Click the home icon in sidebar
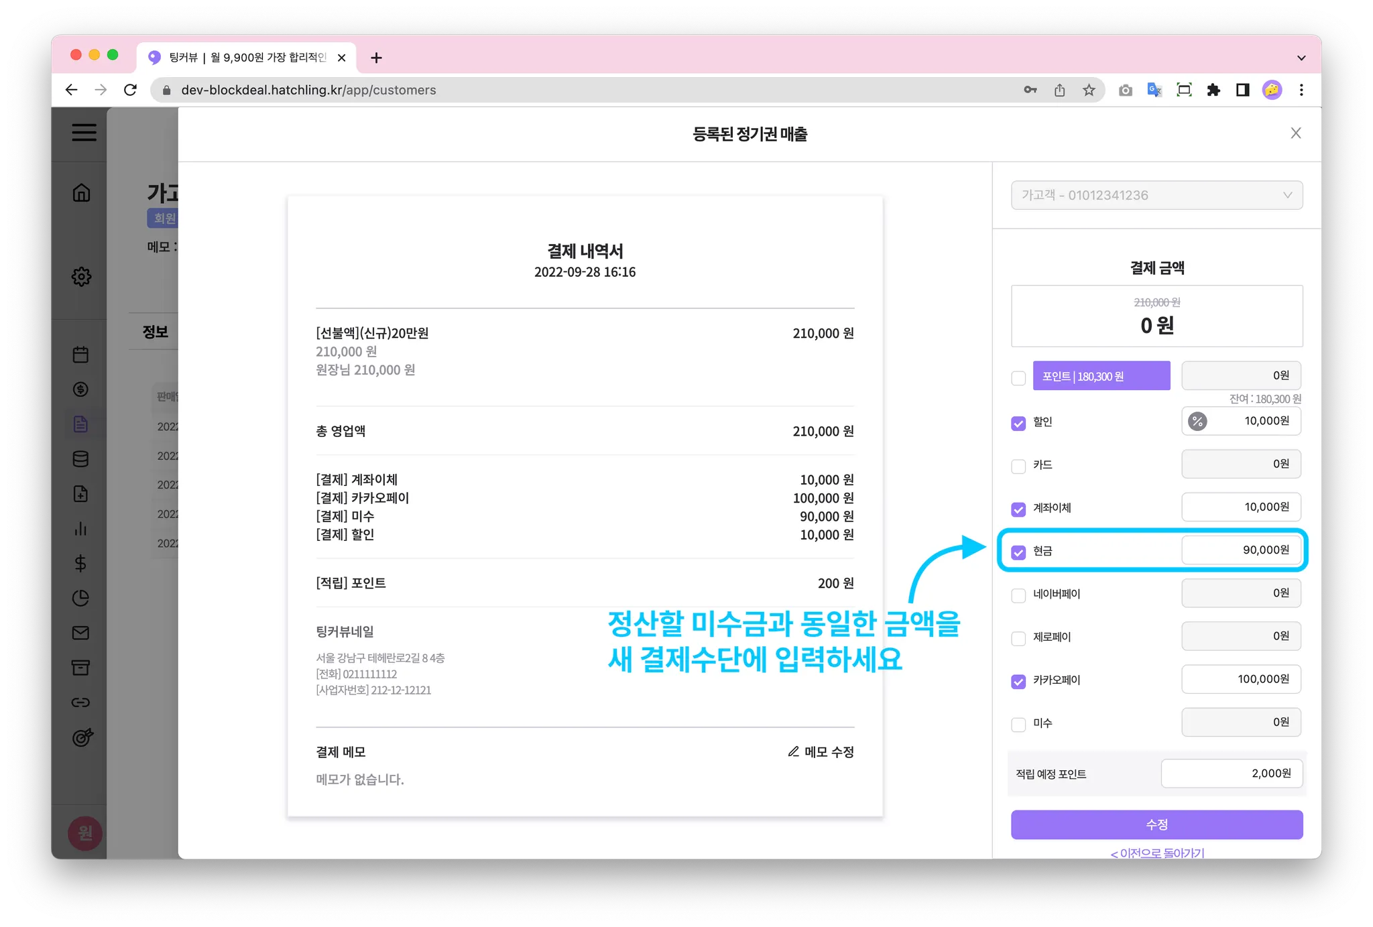The width and height of the screenshot is (1373, 927). pyautogui.click(x=81, y=193)
